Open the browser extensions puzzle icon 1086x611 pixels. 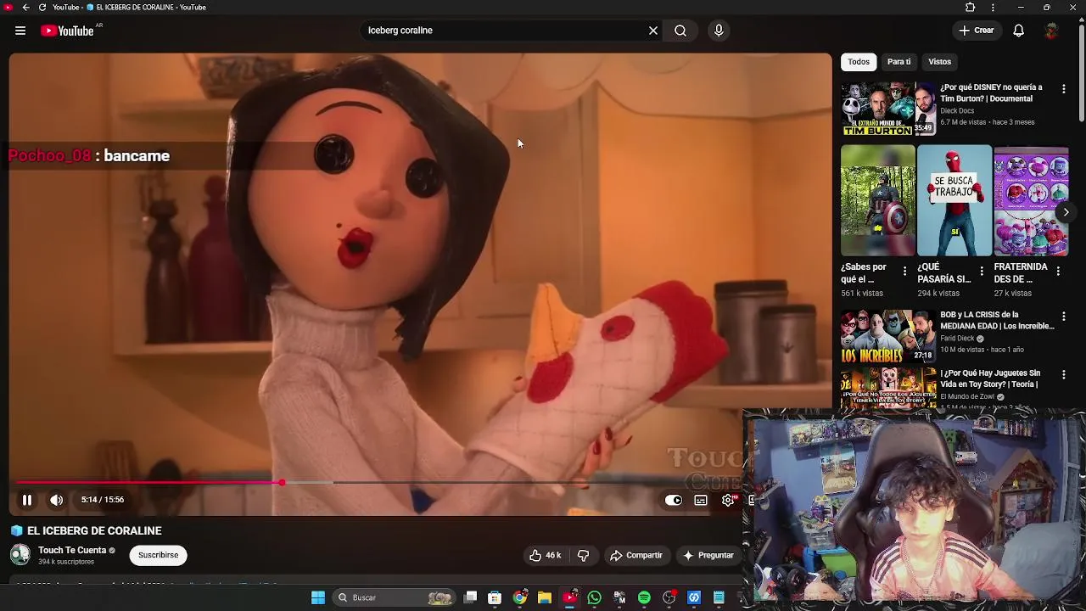[x=971, y=8]
